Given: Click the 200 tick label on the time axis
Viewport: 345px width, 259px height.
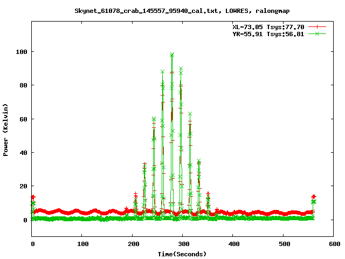Looking at the screenshot, I should (x=132, y=244).
